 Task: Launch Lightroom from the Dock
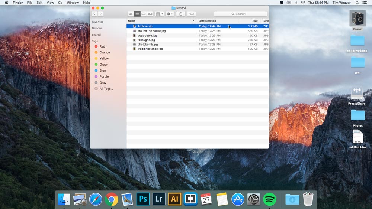[159, 199]
